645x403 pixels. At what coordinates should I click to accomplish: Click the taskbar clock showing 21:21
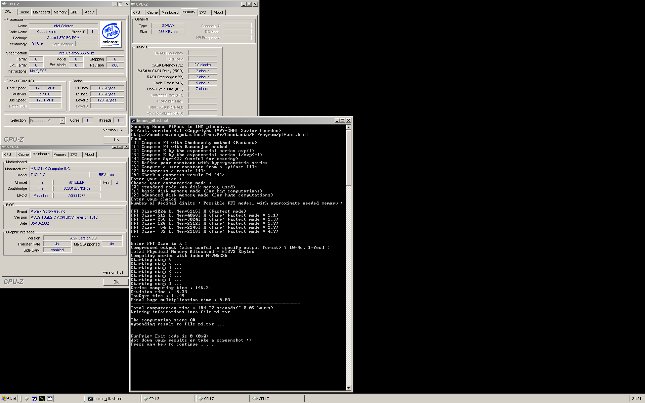[636, 399]
